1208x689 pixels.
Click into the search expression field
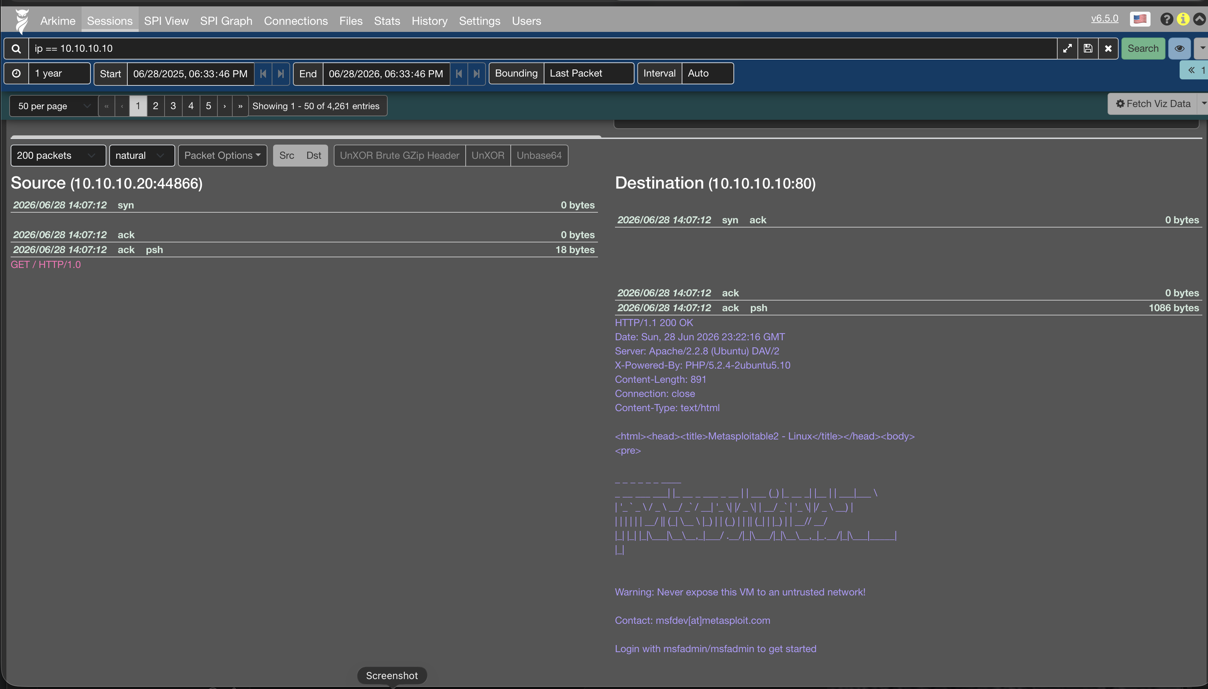pyautogui.click(x=543, y=49)
